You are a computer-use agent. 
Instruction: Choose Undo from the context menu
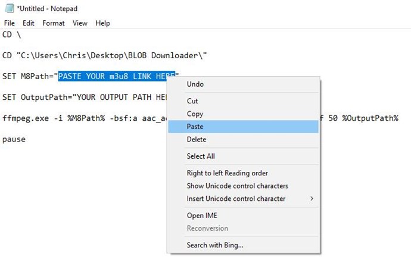coord(195,84)
